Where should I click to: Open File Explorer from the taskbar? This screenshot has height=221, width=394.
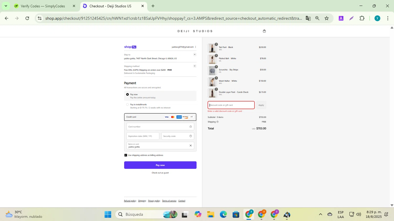(x=210, y=214)
